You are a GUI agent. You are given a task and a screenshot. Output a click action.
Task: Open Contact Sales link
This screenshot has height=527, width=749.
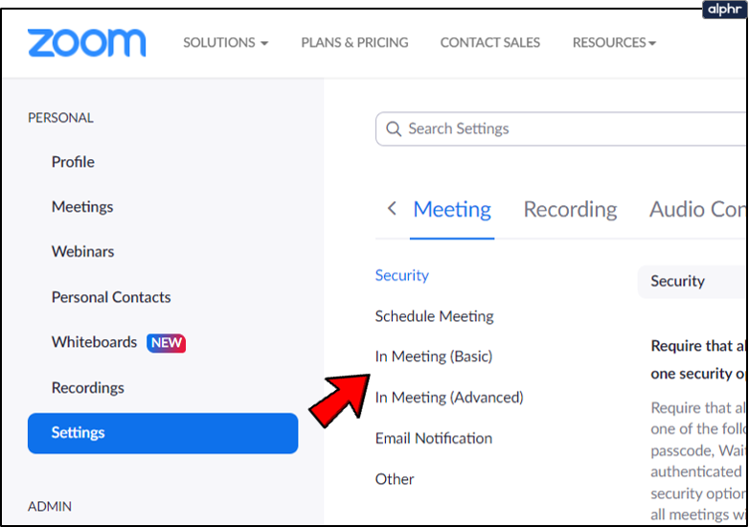[489, 43]
